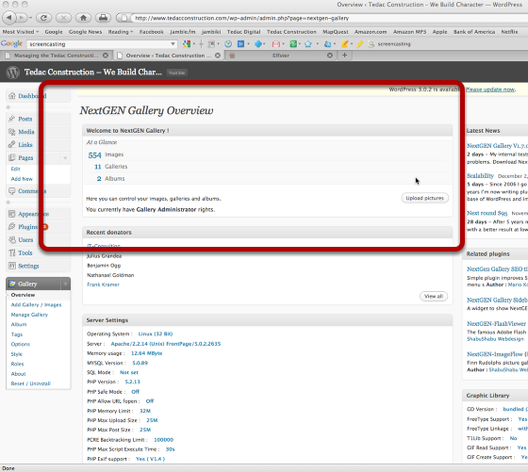Click the Stop loading X icon
Screen dimensions: 528x472
point(64,18)
